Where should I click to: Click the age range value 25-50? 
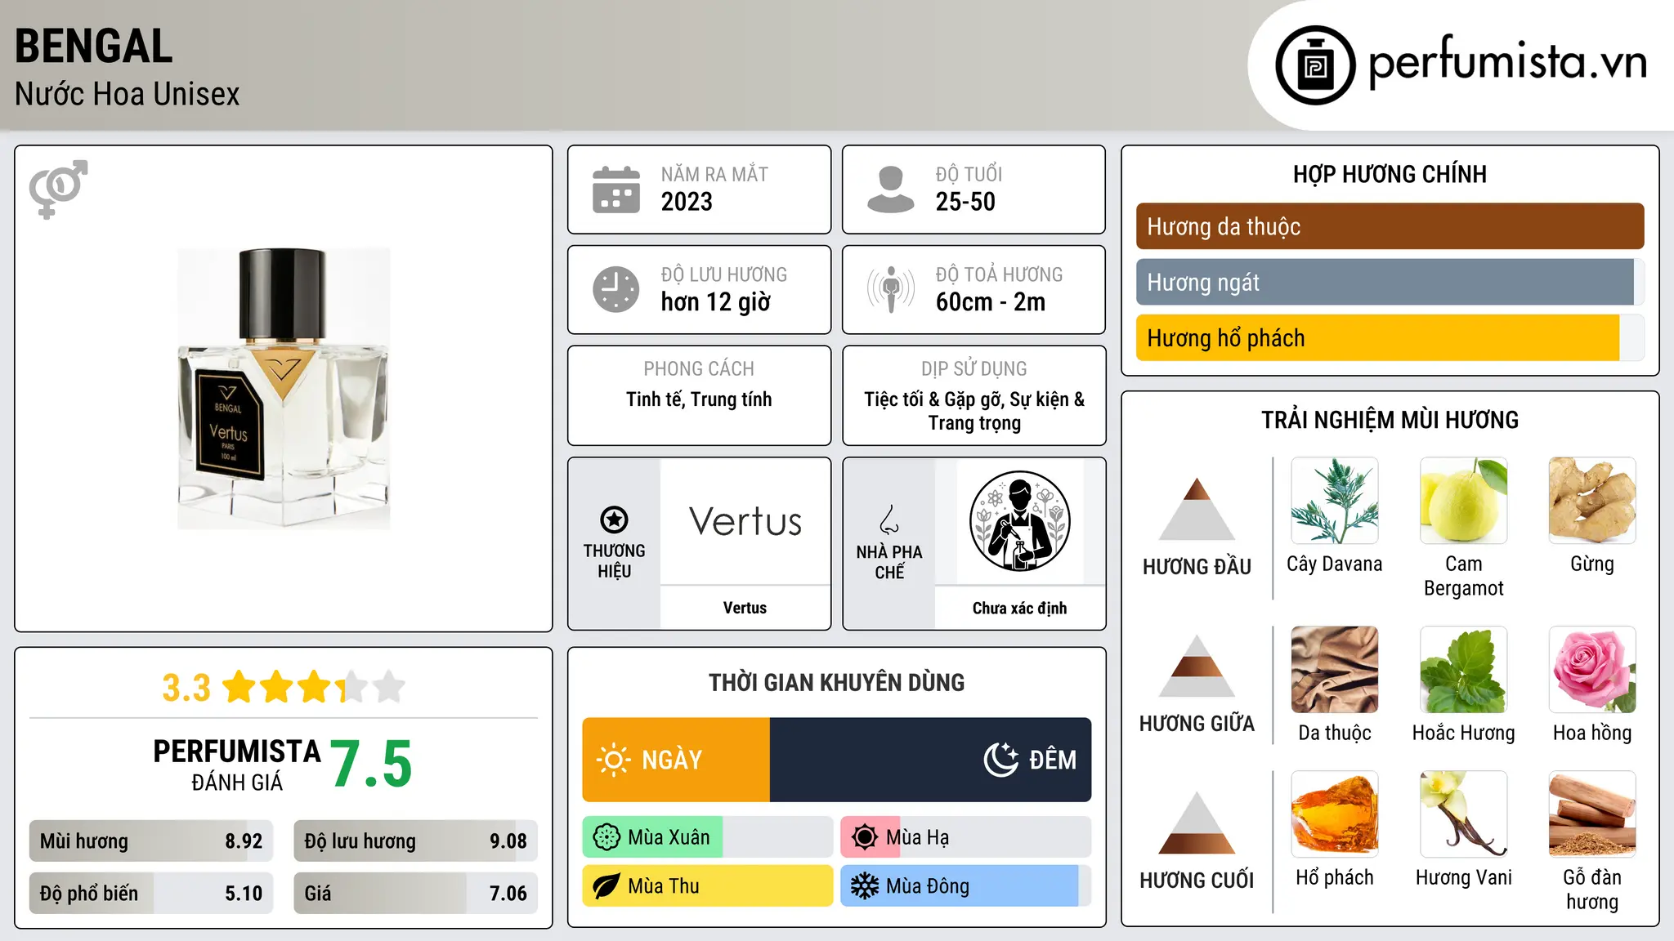pyautogui.click(x=965, y=202)
